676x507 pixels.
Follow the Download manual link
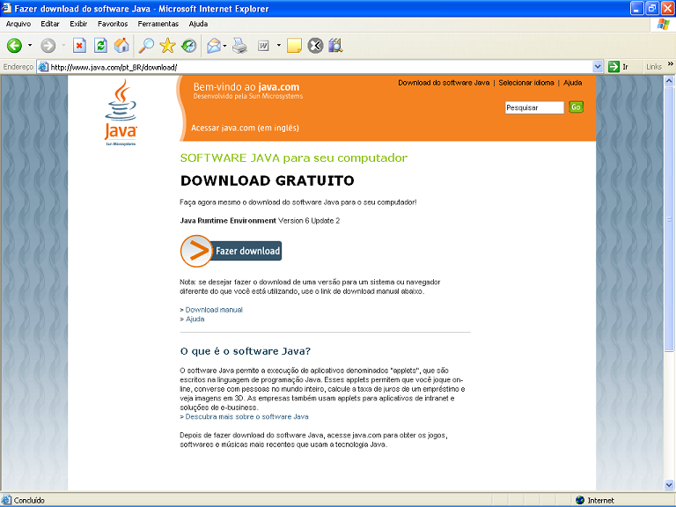pos(214,310)
